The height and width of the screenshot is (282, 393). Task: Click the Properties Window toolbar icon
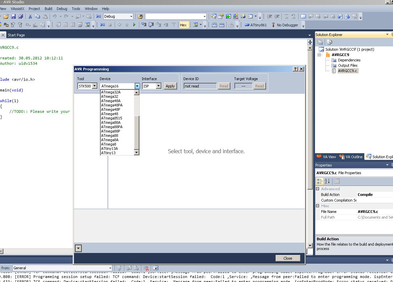(x=221, y=17)
